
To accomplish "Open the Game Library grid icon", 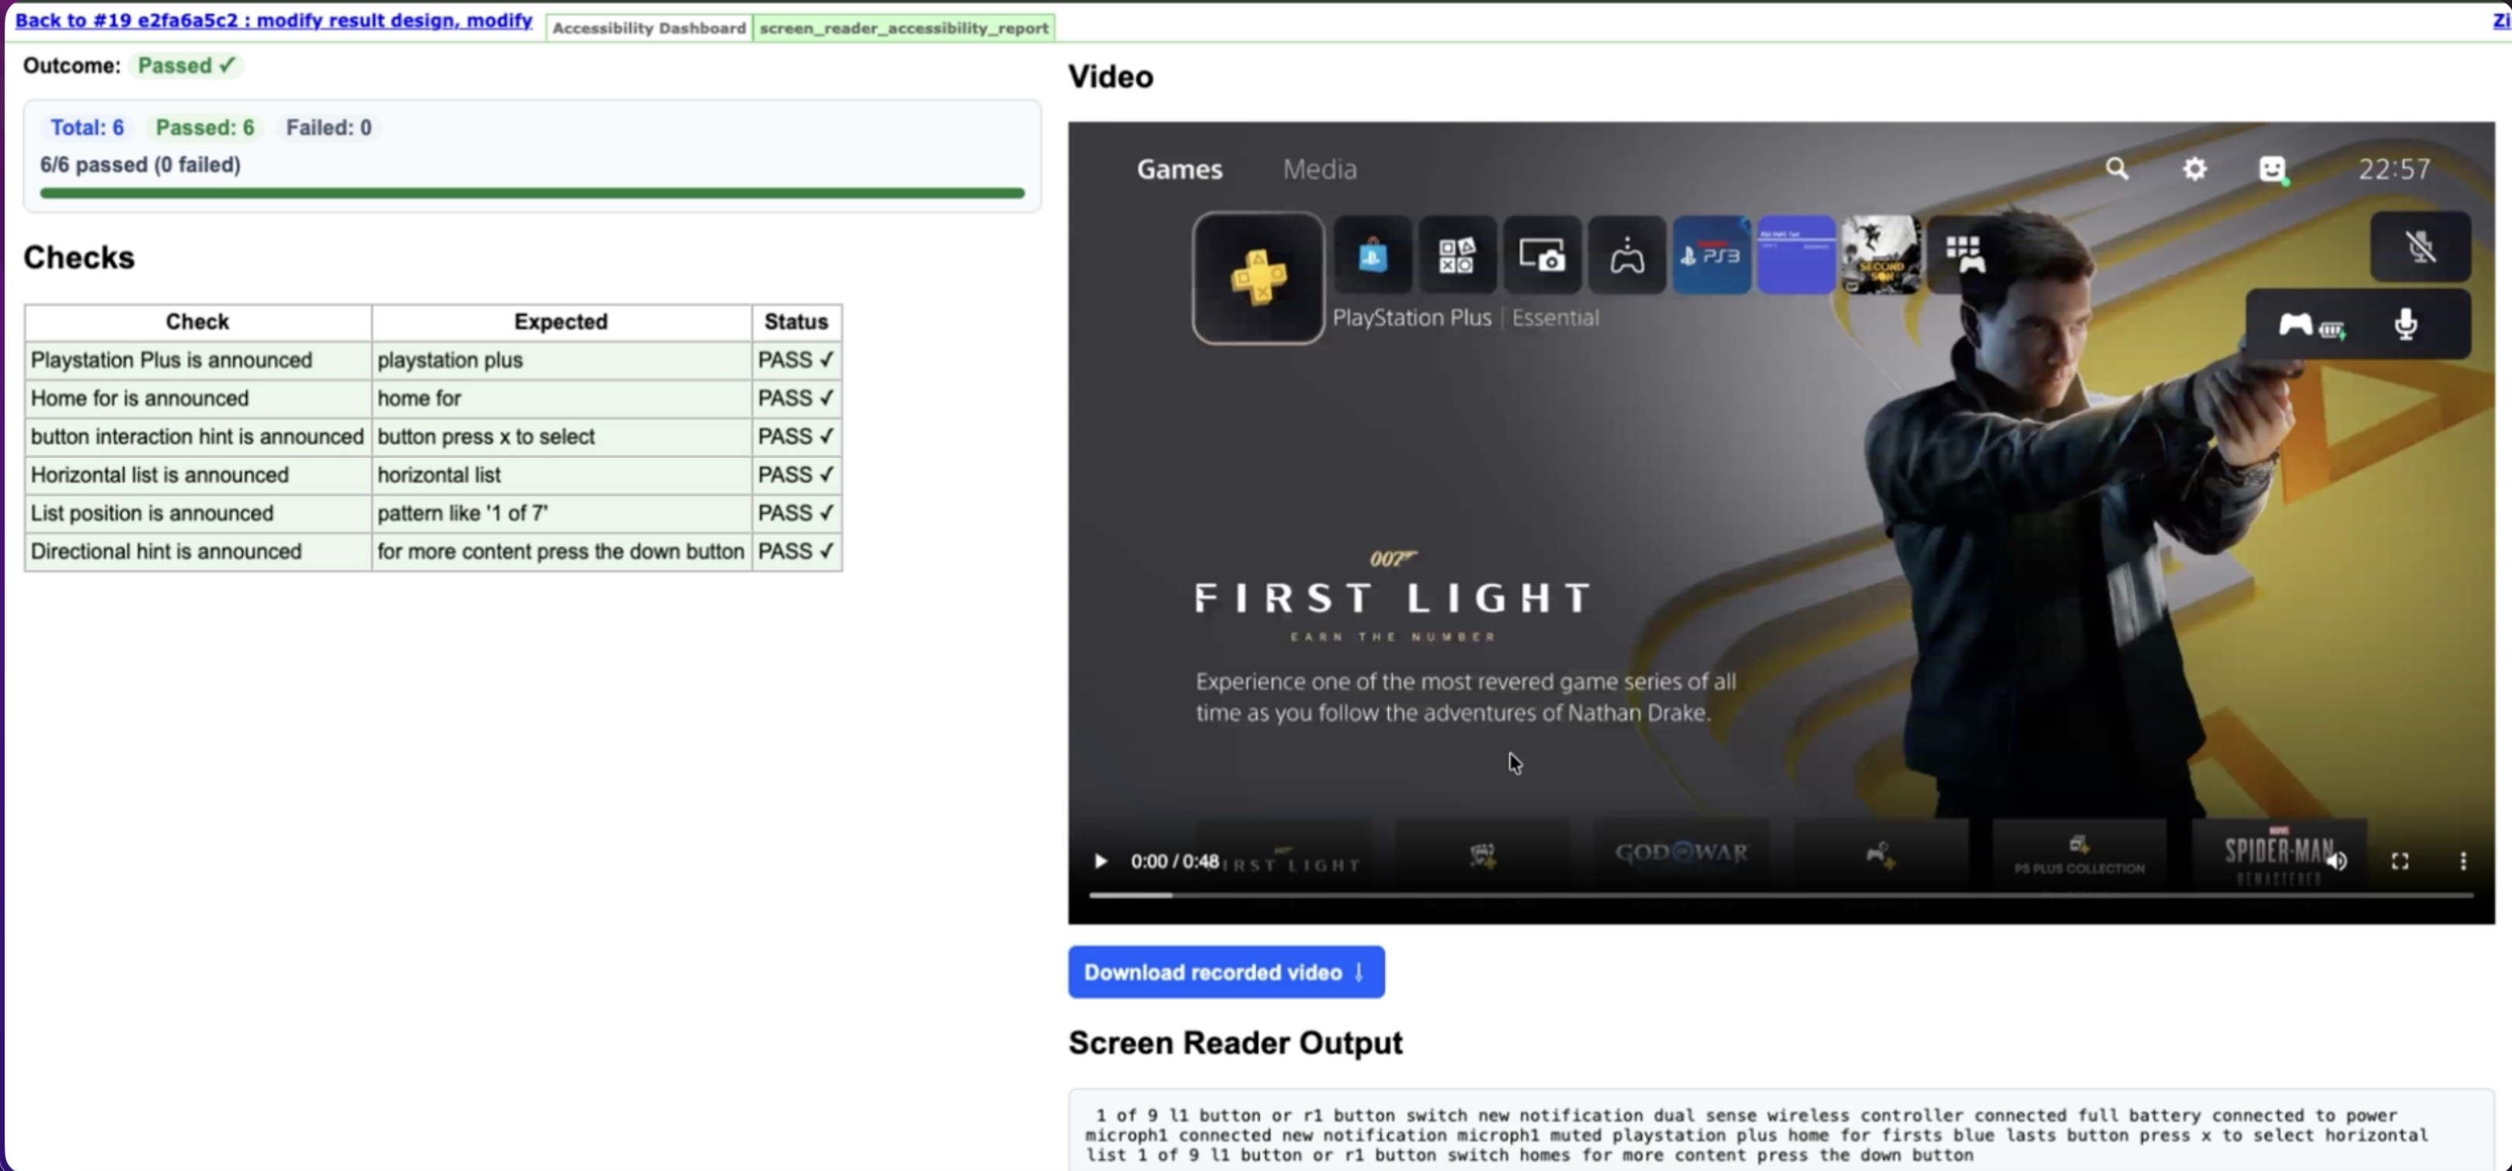I will (1965, 255).
